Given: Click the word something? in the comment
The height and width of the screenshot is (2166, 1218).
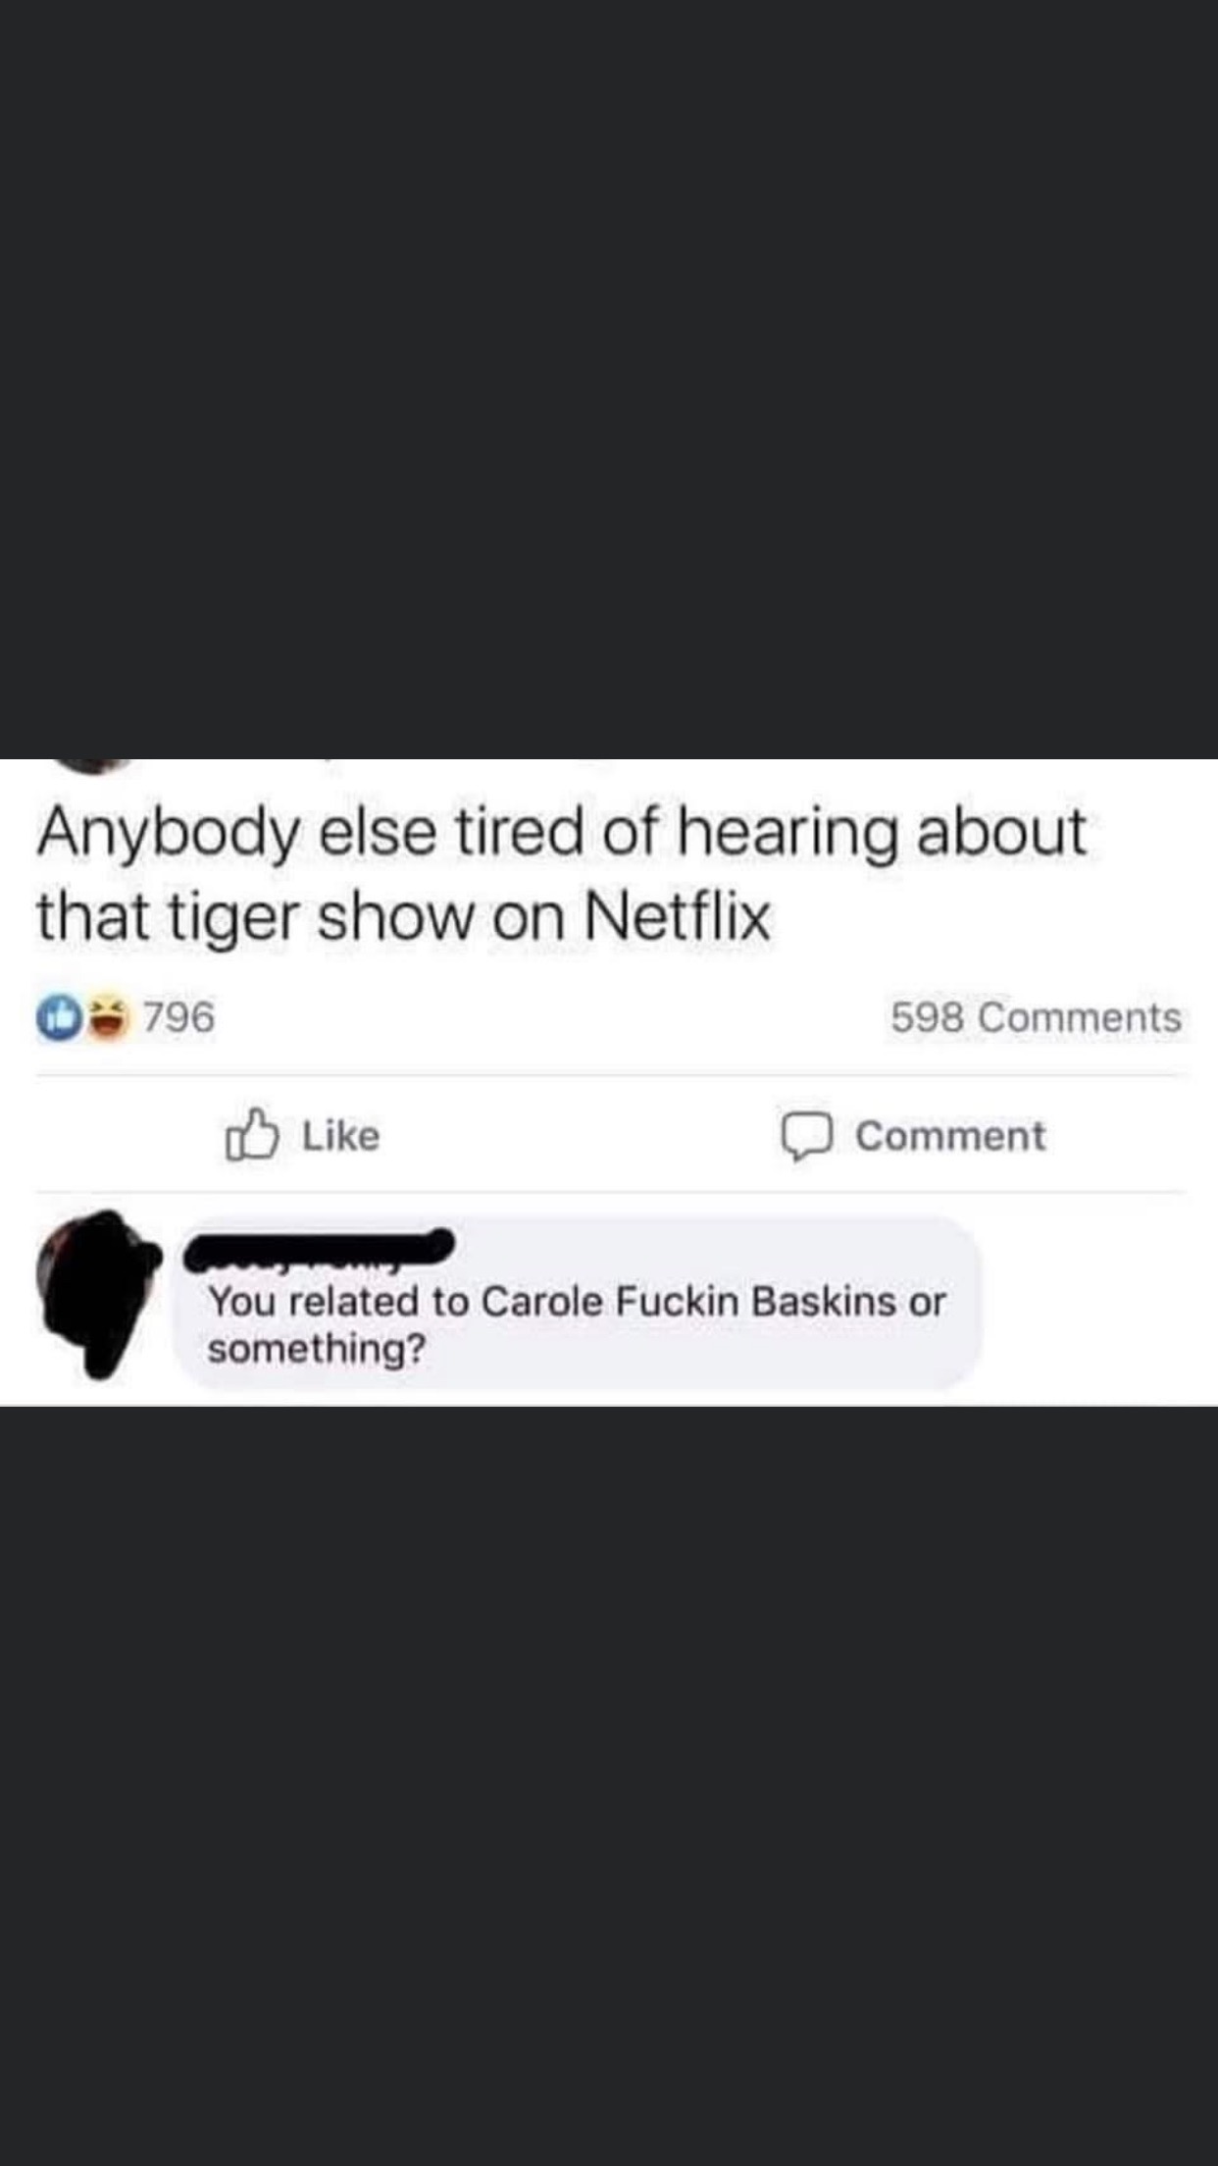Looking at the screenshot, I should 317,1350.
